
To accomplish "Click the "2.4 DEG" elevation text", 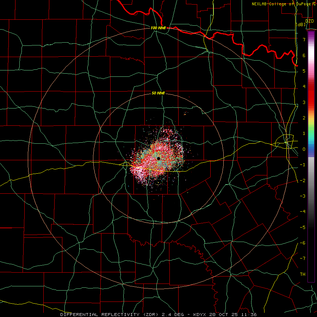I will coord(173,315).
